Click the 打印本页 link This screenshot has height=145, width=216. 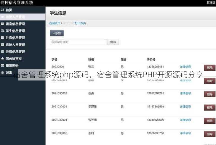click(x=80, y=23)
